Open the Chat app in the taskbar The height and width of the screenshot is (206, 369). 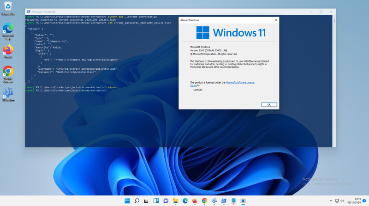click(x=166, y=201)
